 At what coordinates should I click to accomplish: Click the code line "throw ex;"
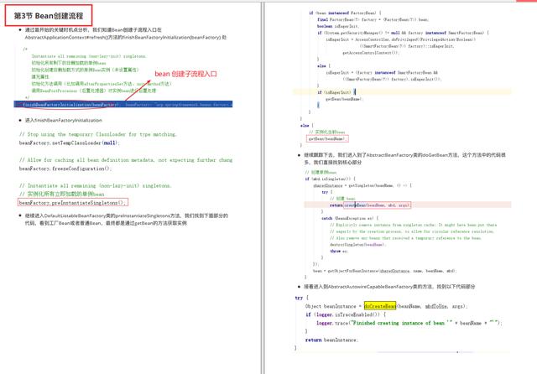tap(339, 252)
